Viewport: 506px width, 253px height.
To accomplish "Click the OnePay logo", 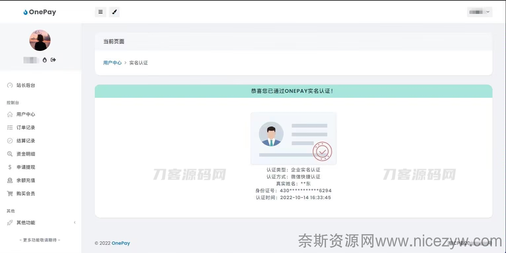I will pos(40,12).
